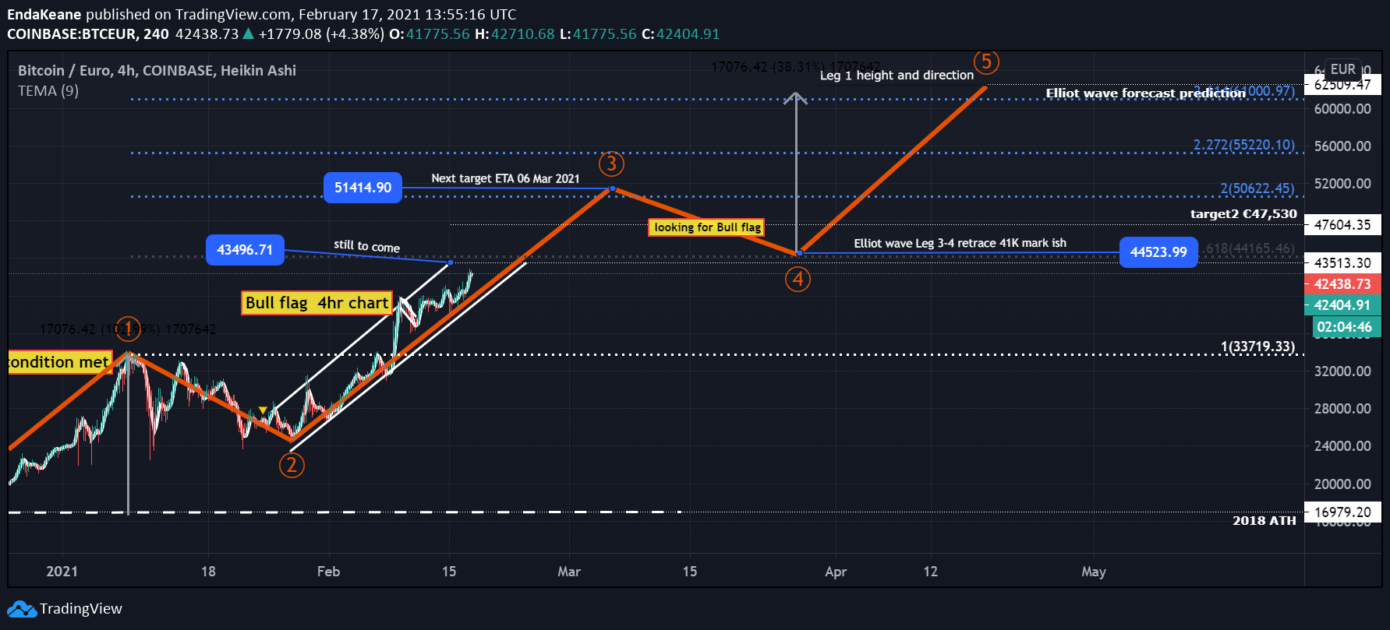Screen dimensions: 1390x630
Task: Click the TradingView cloud logo icon
Action: [x=22, y=609]
